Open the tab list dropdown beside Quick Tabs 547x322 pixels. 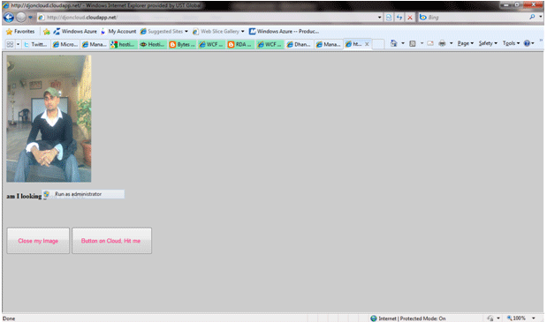pos(19,44)
